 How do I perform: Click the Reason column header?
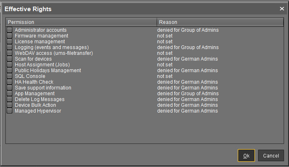220,22
